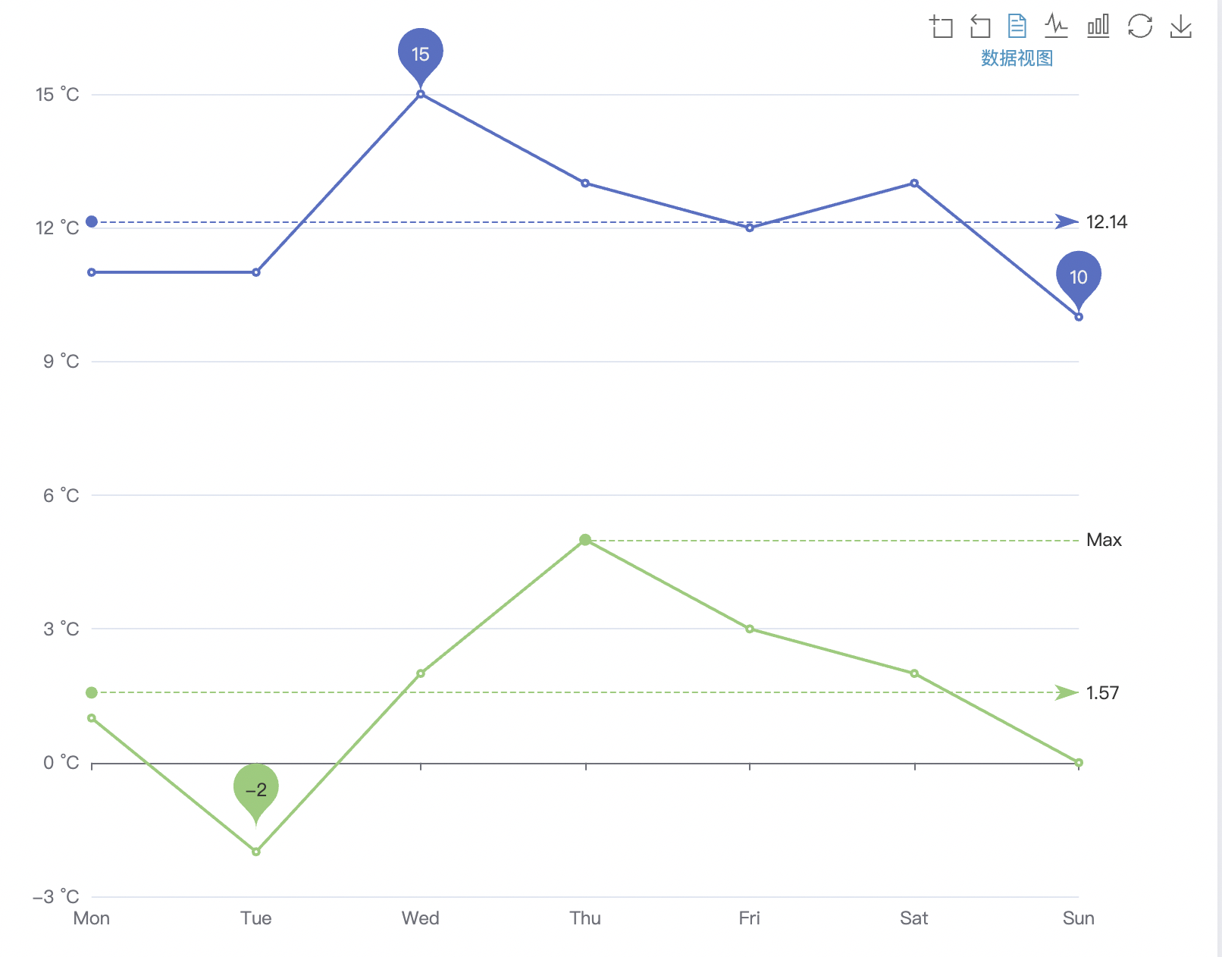The width and height of the screenshot is (1222, 957).
Task: Open the 数据视图 data view
Action: pos(1016,58)
